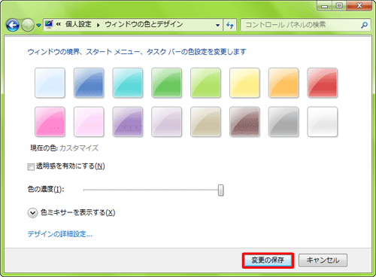
Task: Select the ウィンドウの色とデザイン breadcrumb
Action: coord(144,24)
